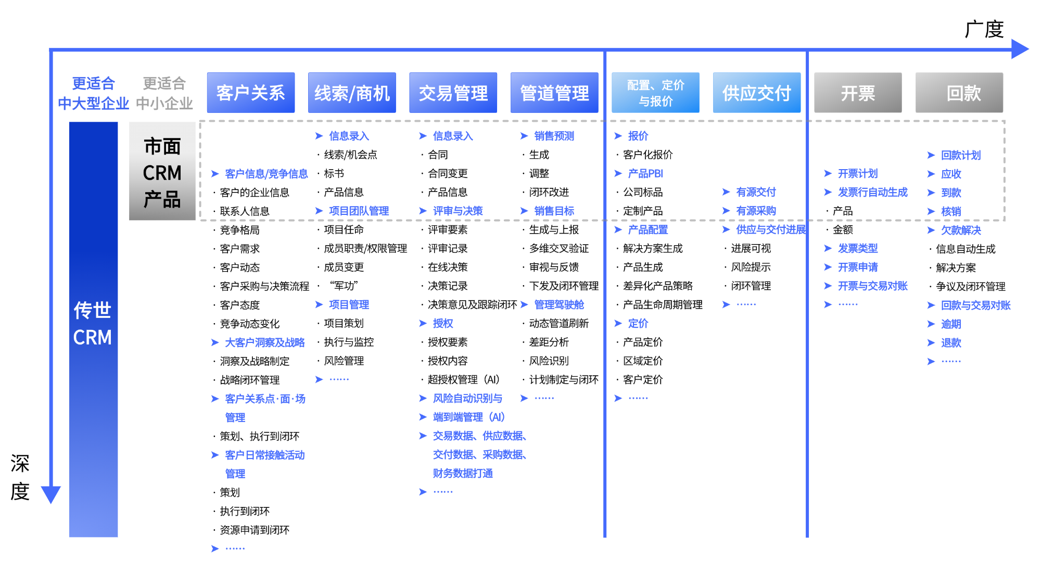Click the 联系人信息 item
This screenshot has width=1041, height=562.
click(244, 211)
